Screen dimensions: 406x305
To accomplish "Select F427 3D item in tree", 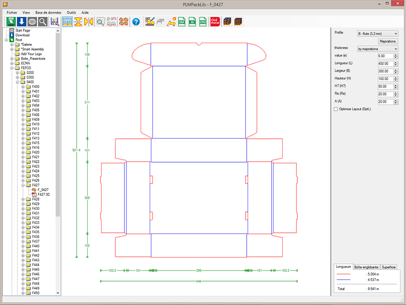I will [x=45, y=194].
